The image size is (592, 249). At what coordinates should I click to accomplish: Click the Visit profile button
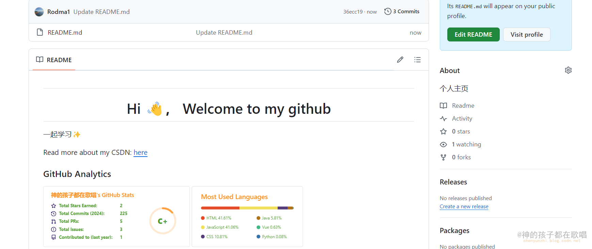tap(527, 35)
